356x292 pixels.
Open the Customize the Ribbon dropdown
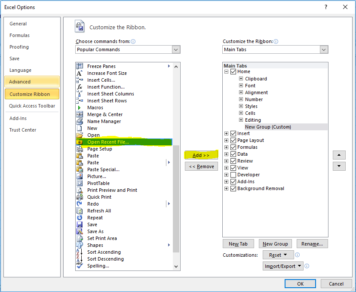pyautogui.click(x=324, y=49)
